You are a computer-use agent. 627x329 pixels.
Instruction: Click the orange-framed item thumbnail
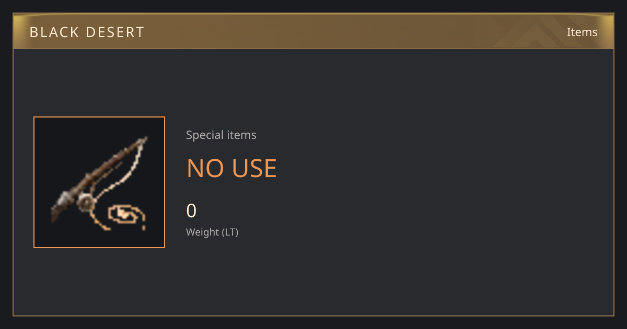99,182
